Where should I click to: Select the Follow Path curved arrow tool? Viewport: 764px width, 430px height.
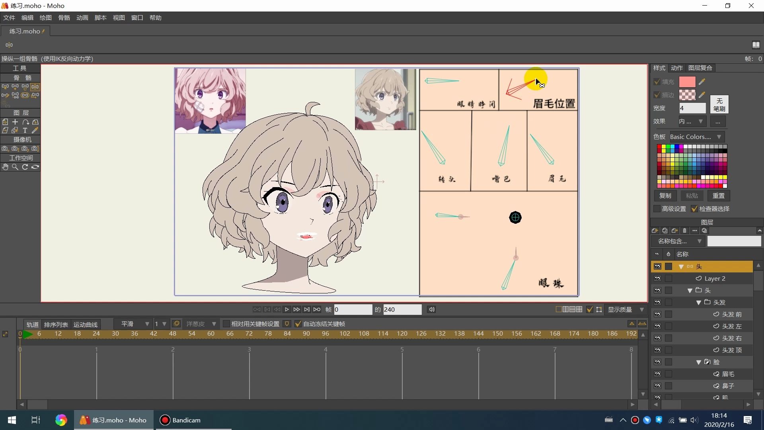coord(25,122)
